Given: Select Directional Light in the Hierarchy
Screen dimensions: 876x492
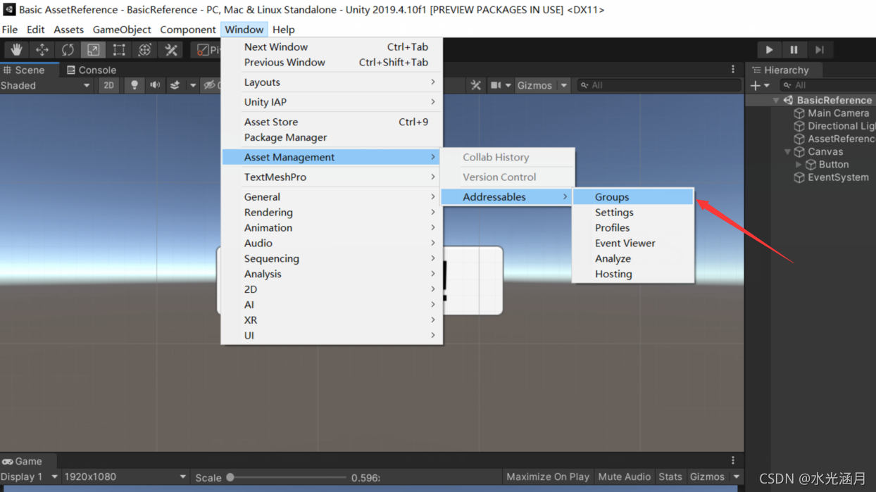Looking at the screenshot, I should 834,126.
